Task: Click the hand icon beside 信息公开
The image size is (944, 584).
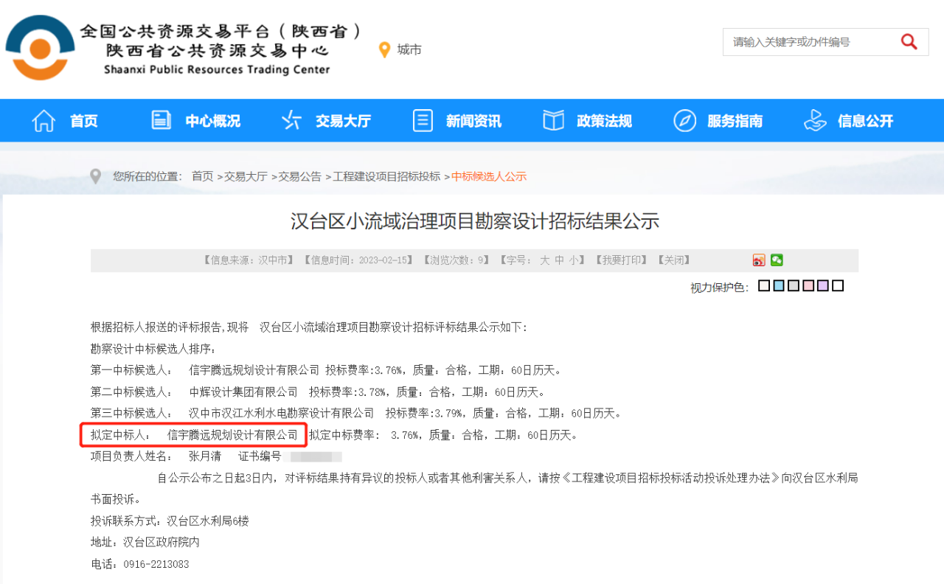Action: (x=814, y=120)
